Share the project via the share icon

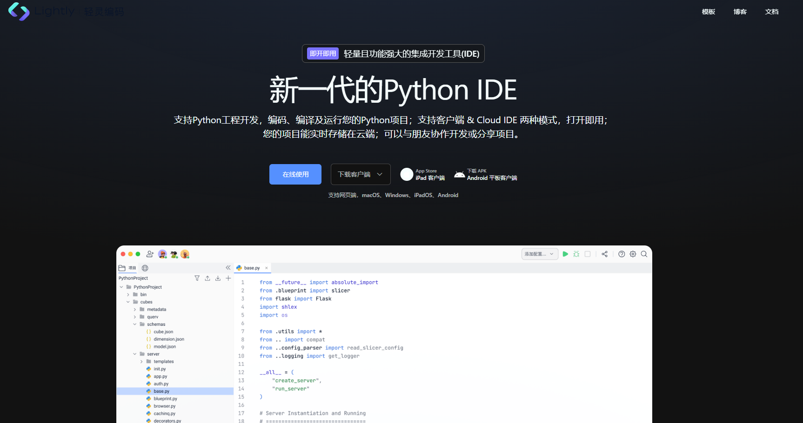coord(604,254)
